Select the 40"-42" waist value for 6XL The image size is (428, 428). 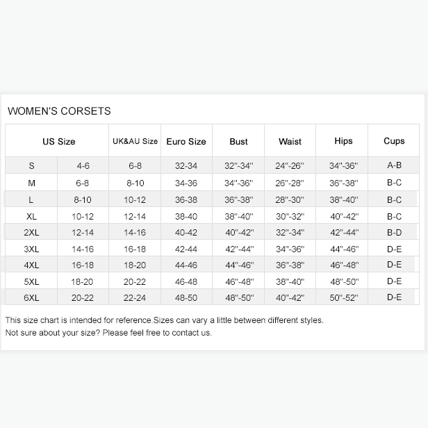[x=290, y=298]
